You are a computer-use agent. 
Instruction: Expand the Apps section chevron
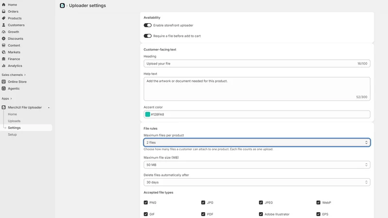click(x=11, y=99)
